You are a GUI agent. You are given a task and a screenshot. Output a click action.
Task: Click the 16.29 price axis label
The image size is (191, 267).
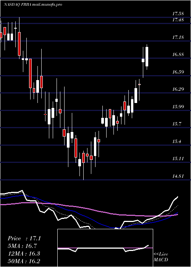coord(178,89)
